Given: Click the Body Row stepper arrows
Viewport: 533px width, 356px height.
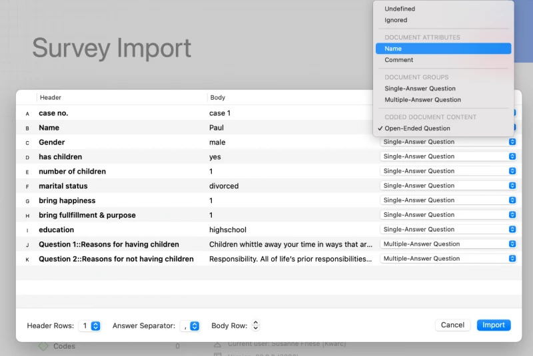Looking at the screenshot, I should [255, 326].
